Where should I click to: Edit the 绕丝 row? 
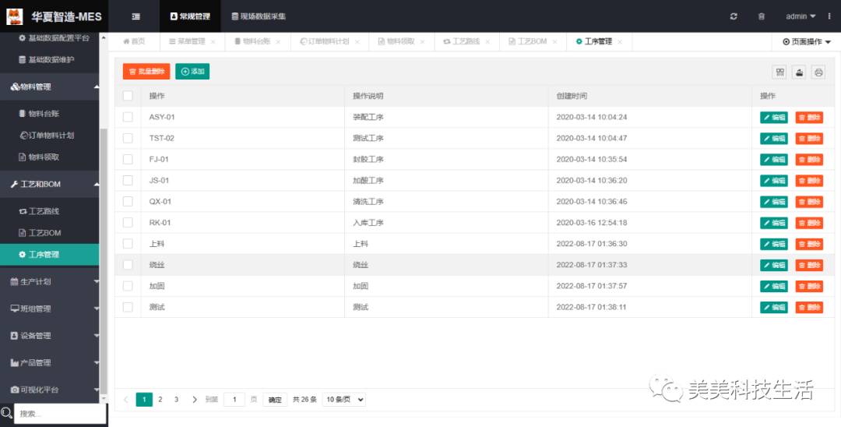(774, 265)
